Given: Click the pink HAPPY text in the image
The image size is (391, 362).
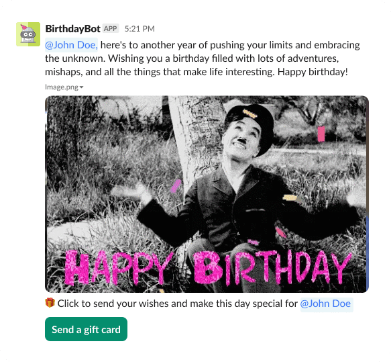Looking at the screenshot, I should click(118, 267).
